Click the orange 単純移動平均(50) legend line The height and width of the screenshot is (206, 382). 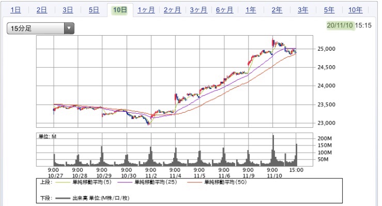point(194,182)
